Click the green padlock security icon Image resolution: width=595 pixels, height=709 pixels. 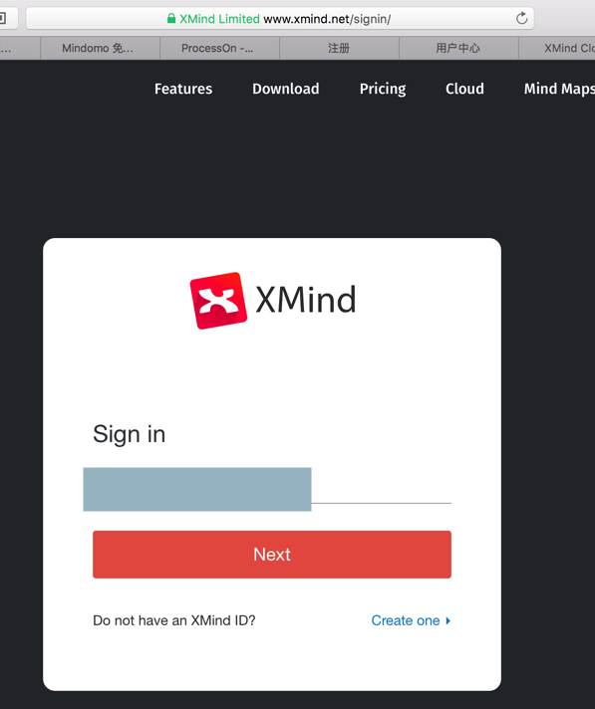(171, 18)
